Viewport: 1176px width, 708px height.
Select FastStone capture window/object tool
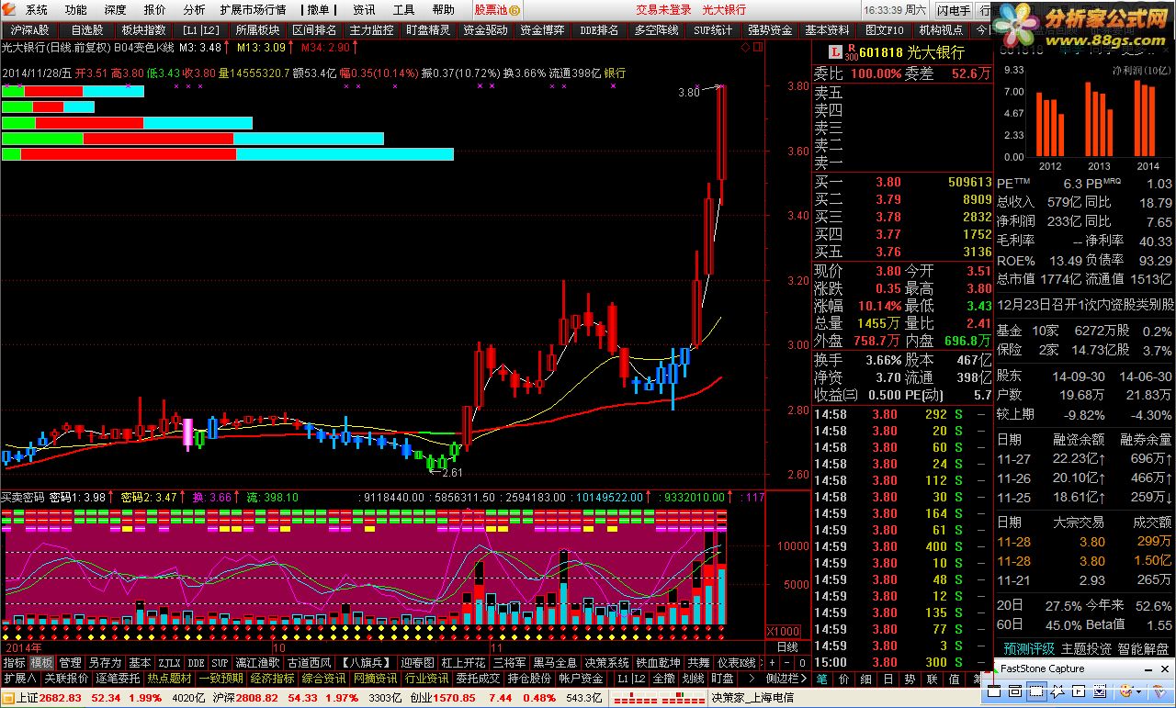pos(1015,691)
